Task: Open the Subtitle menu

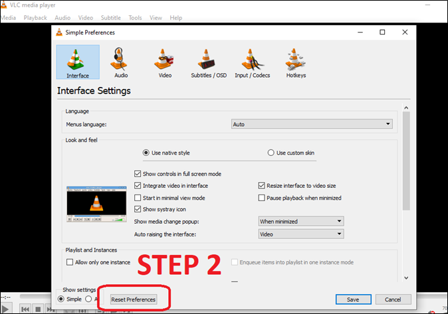Action: tap(110, 18)
